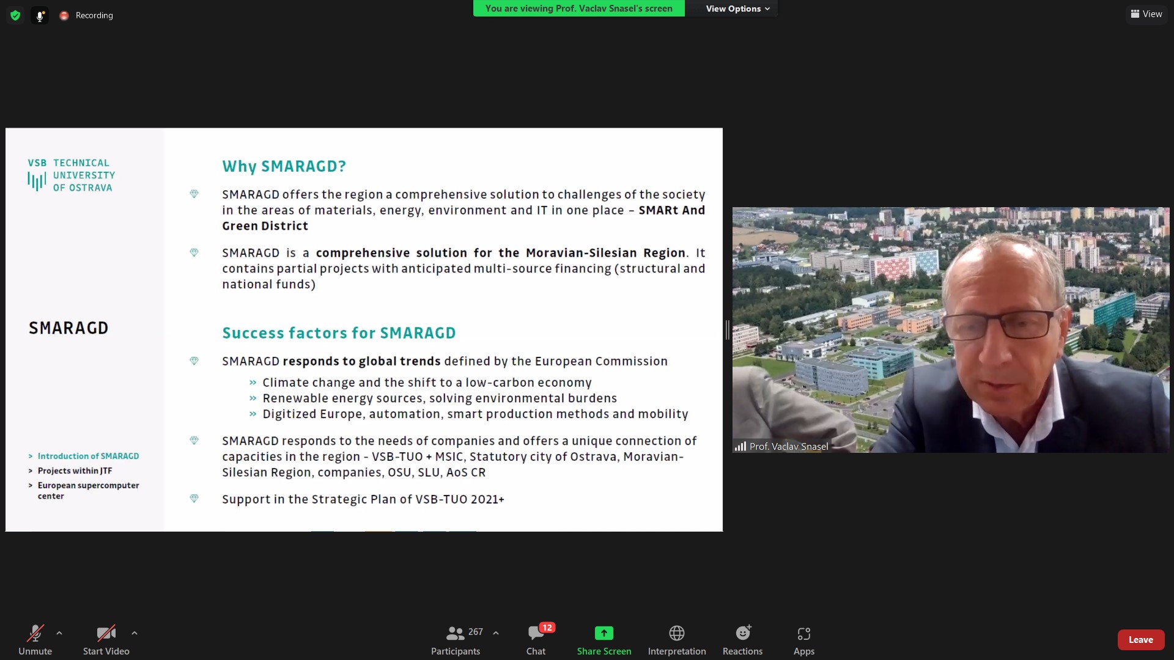This screenshot has width=1174, height=660.
Task: Click the Introduction of SMARAGD slide link
Action: pos(88,456)
